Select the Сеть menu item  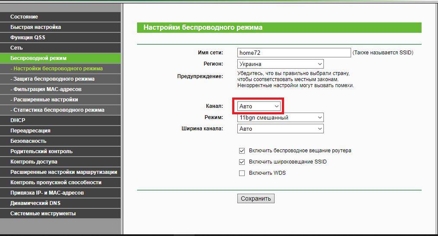(16, 48)
